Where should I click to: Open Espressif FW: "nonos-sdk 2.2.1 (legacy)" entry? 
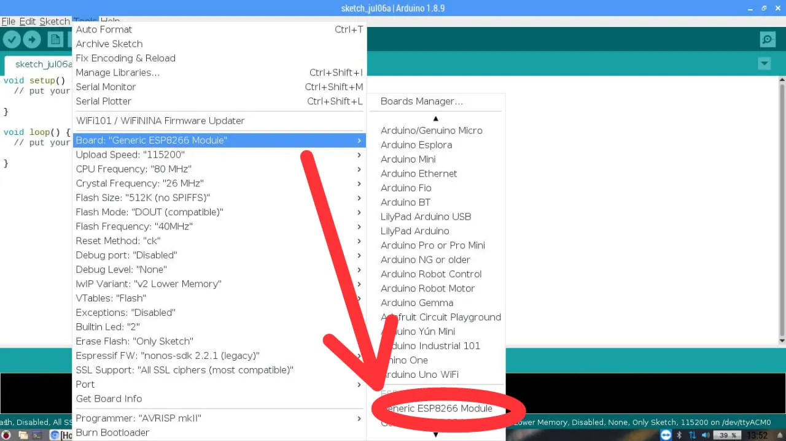[x=219, y=356]
